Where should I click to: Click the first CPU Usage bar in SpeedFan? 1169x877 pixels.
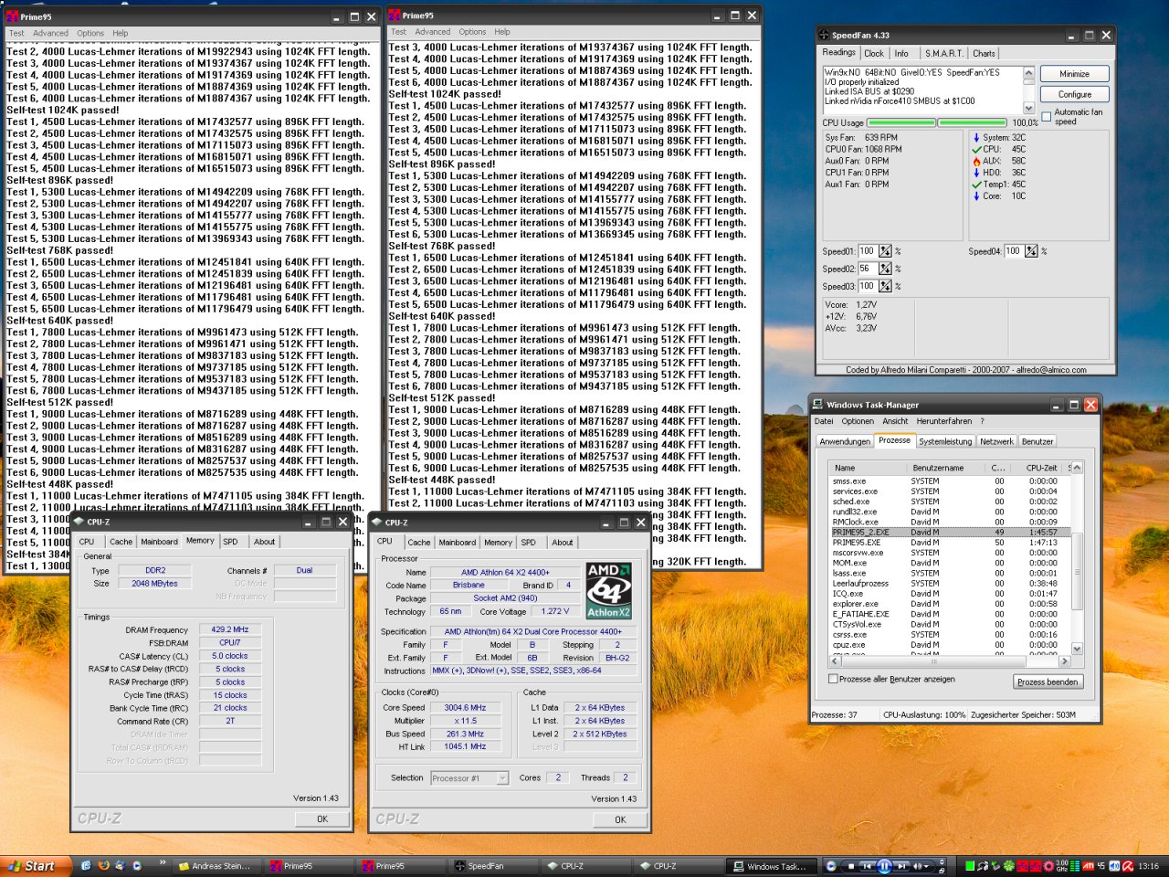901,122
